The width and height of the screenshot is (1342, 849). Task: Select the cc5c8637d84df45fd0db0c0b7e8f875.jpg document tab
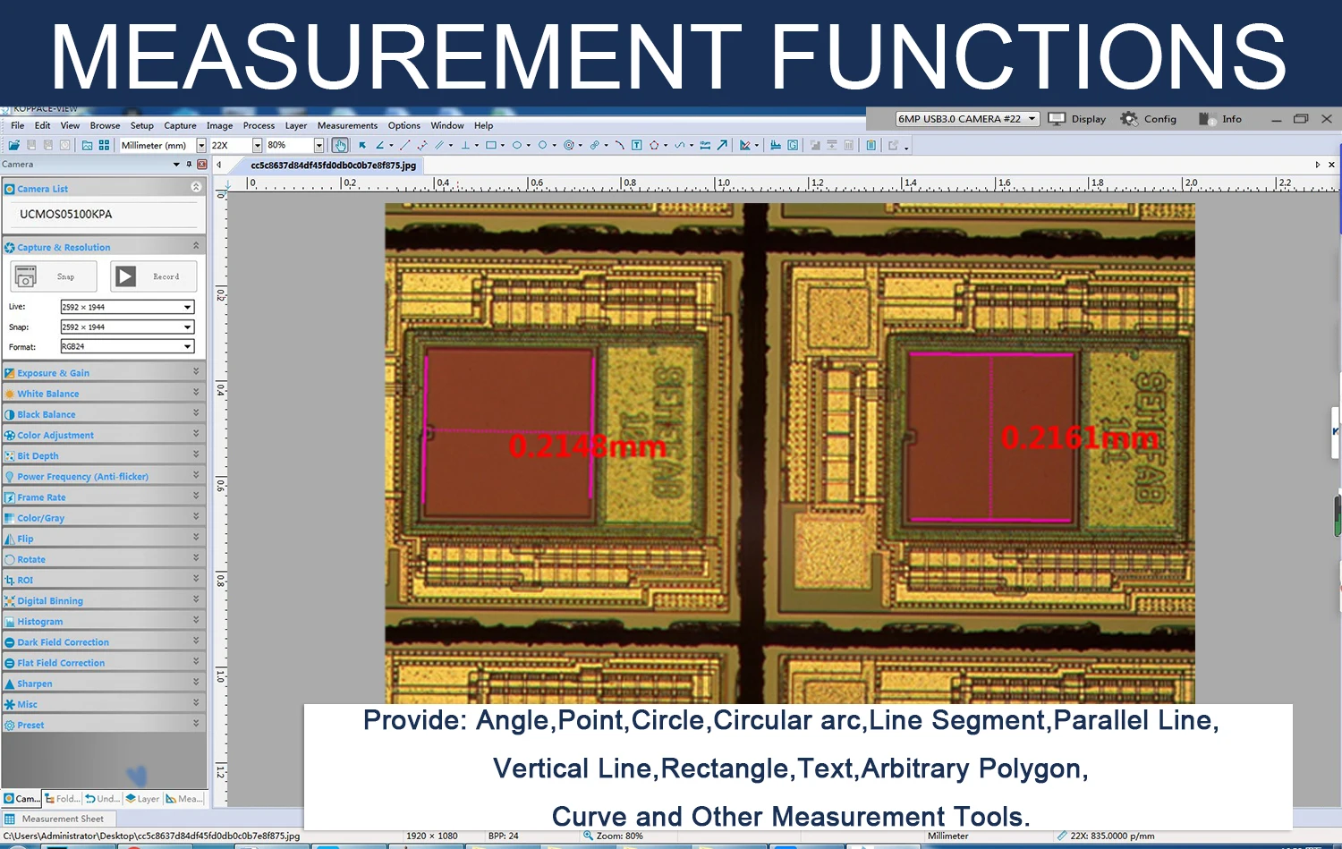coord(333,166)
